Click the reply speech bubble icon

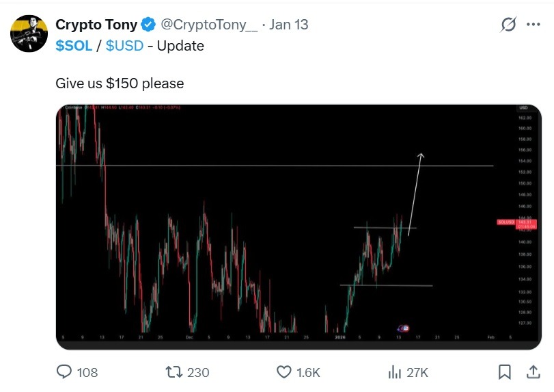(64, 372)
